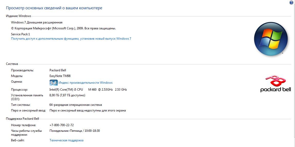Click the support hours Понедельник-Пятница text

pos(74,131)
